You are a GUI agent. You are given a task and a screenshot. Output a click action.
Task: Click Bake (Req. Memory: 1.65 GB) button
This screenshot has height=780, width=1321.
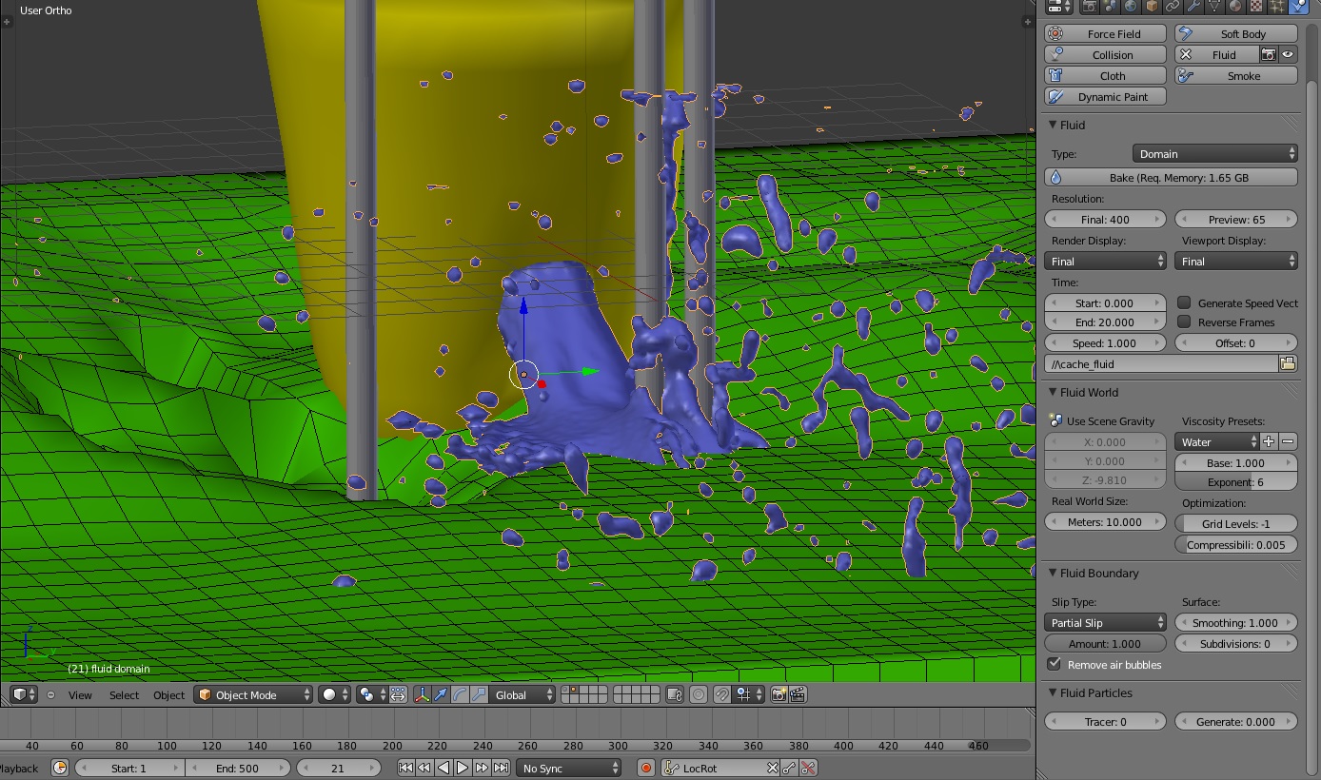(1171, 177)
